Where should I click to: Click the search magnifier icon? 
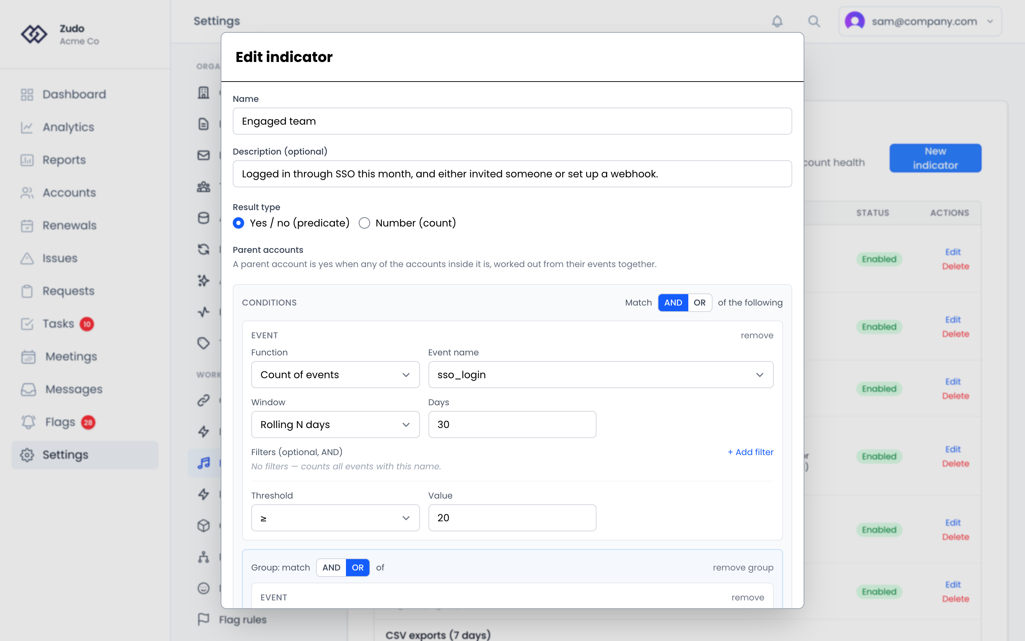(814, 21)
